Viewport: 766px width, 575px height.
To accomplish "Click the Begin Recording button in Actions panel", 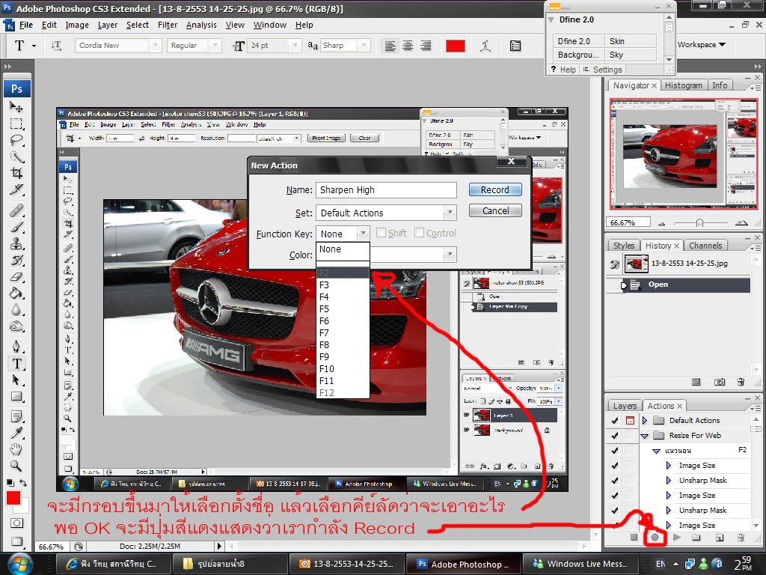I will tap(655, 538).
